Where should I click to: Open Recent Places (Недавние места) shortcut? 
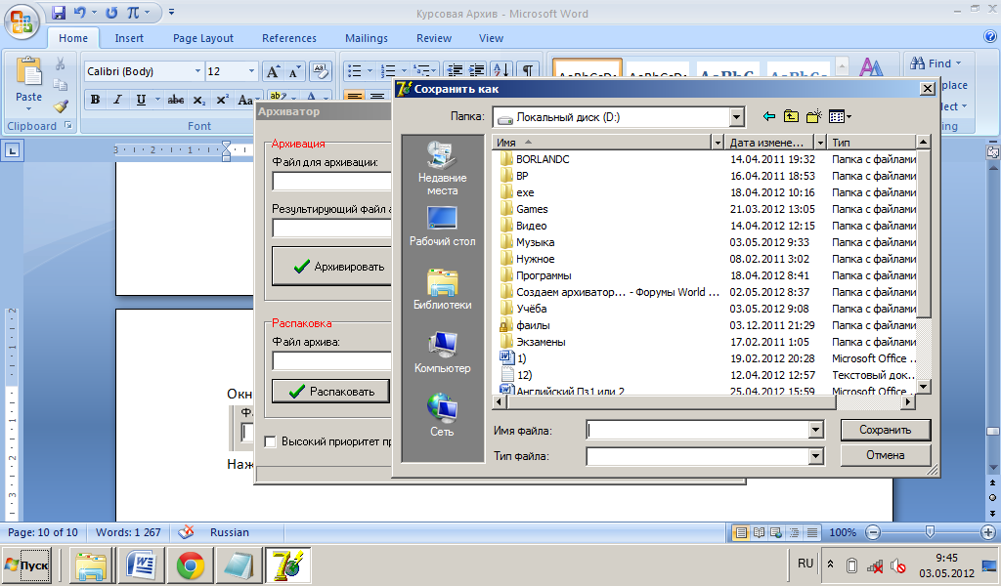tap(443, 168)
